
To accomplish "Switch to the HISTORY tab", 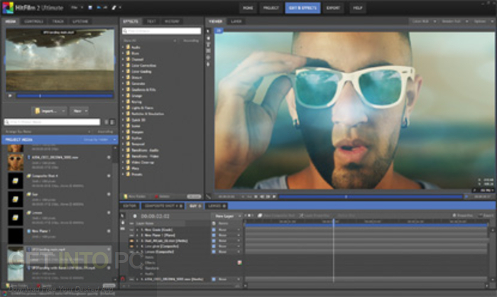I will pyautogui.click(x=172, y=21).
